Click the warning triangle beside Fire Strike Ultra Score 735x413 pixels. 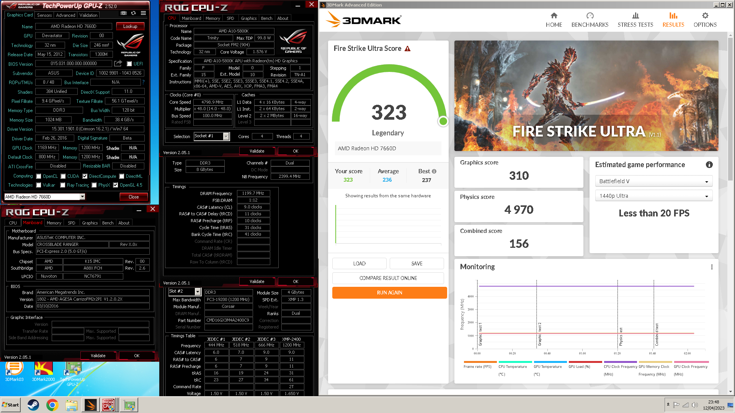407,49
